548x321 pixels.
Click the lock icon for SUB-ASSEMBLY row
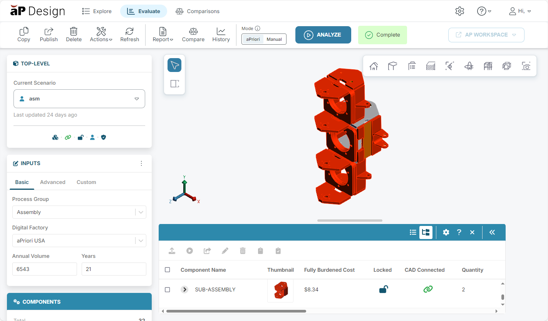click(383, 289)
